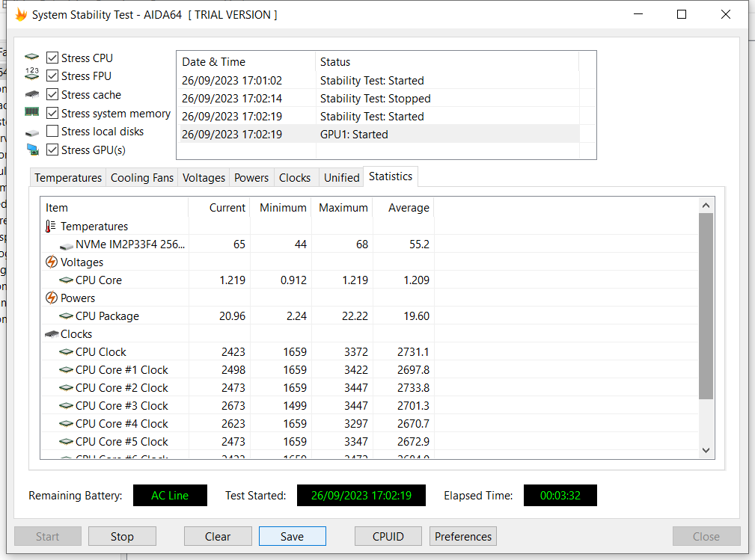Click the chip icon beside Stress CPU
Image resolution: width=755 pixels, height=560 pixels.
[x=31, y=57]
